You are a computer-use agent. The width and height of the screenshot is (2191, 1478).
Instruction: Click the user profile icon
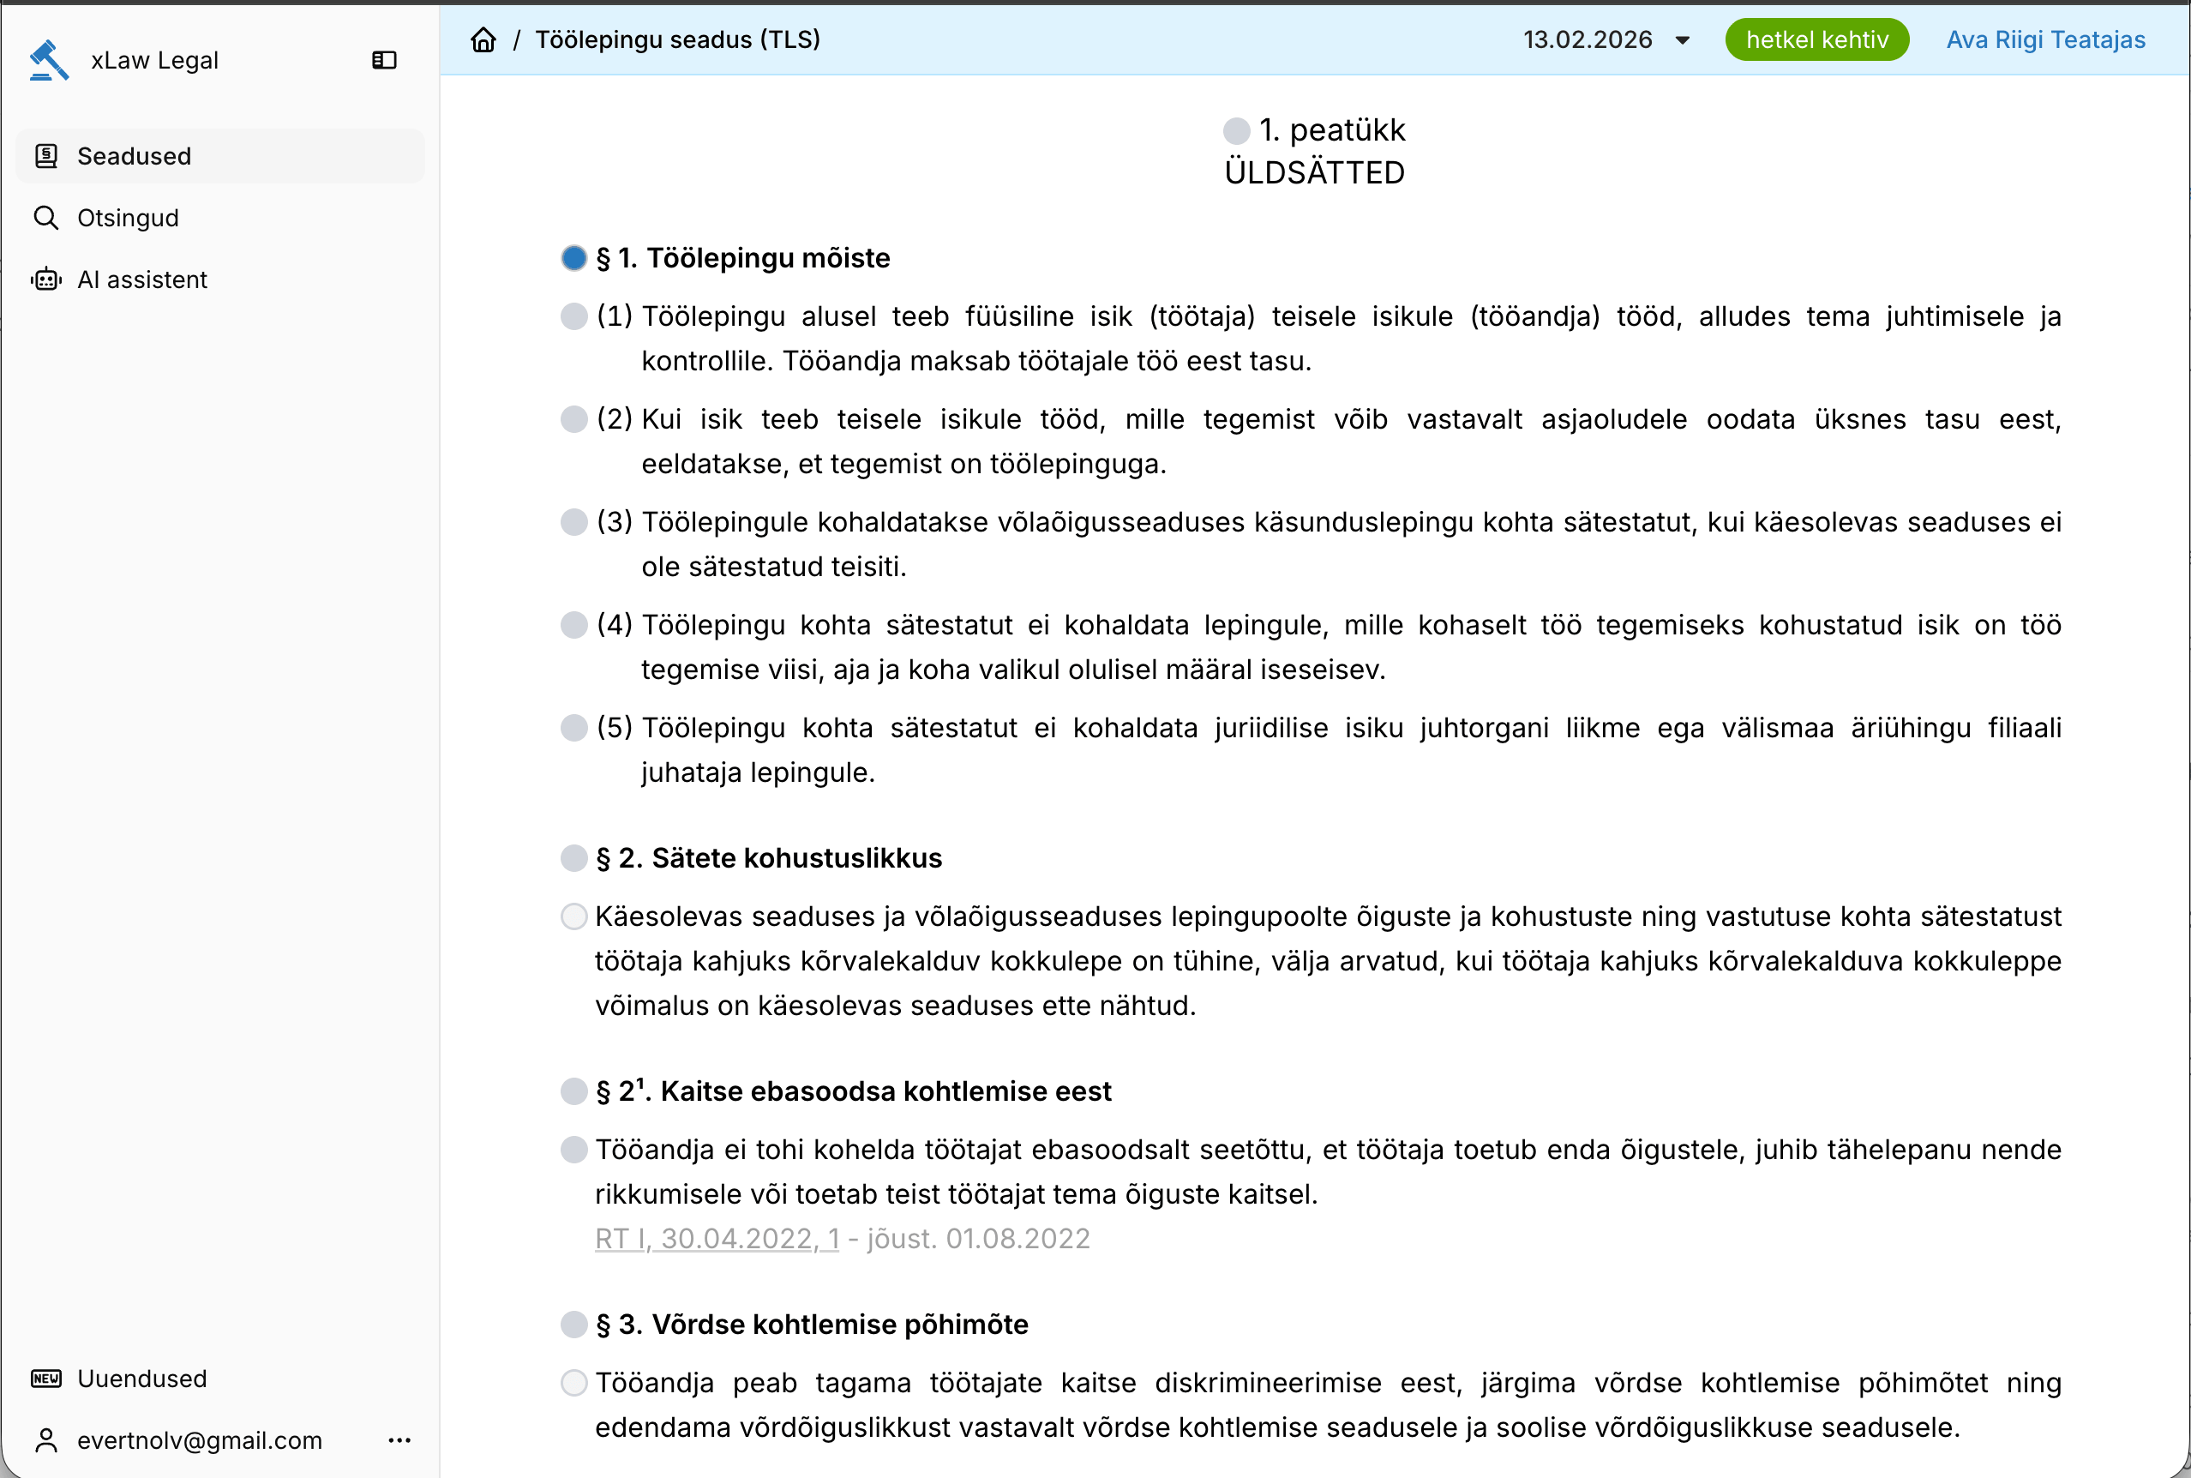tap(46, 1440)
